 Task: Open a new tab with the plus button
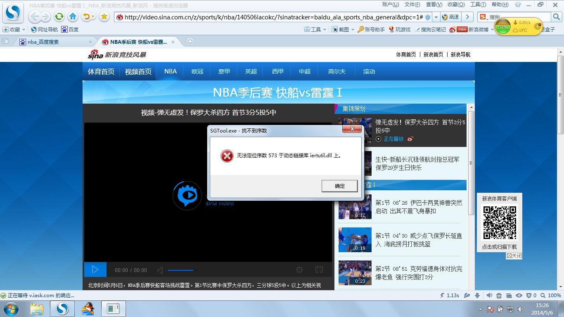(190, 41)
